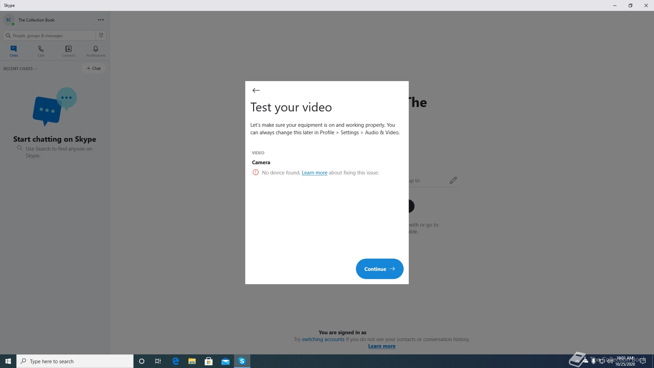Click the switching accounts link
Screen dimensions: 654x368
click(x=323, y=339)
